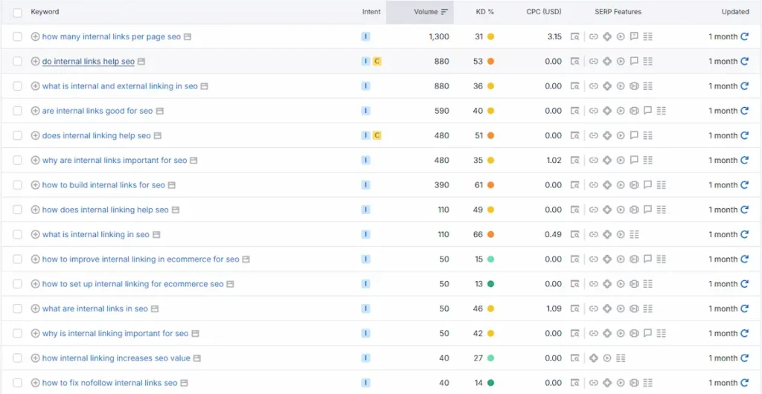Check the box for 'how many internal links per page seo'
The image size is (762, 394).
coord(18,36)
